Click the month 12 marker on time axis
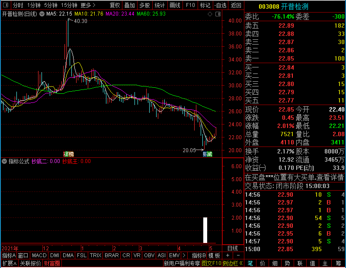 pos(46,249)
